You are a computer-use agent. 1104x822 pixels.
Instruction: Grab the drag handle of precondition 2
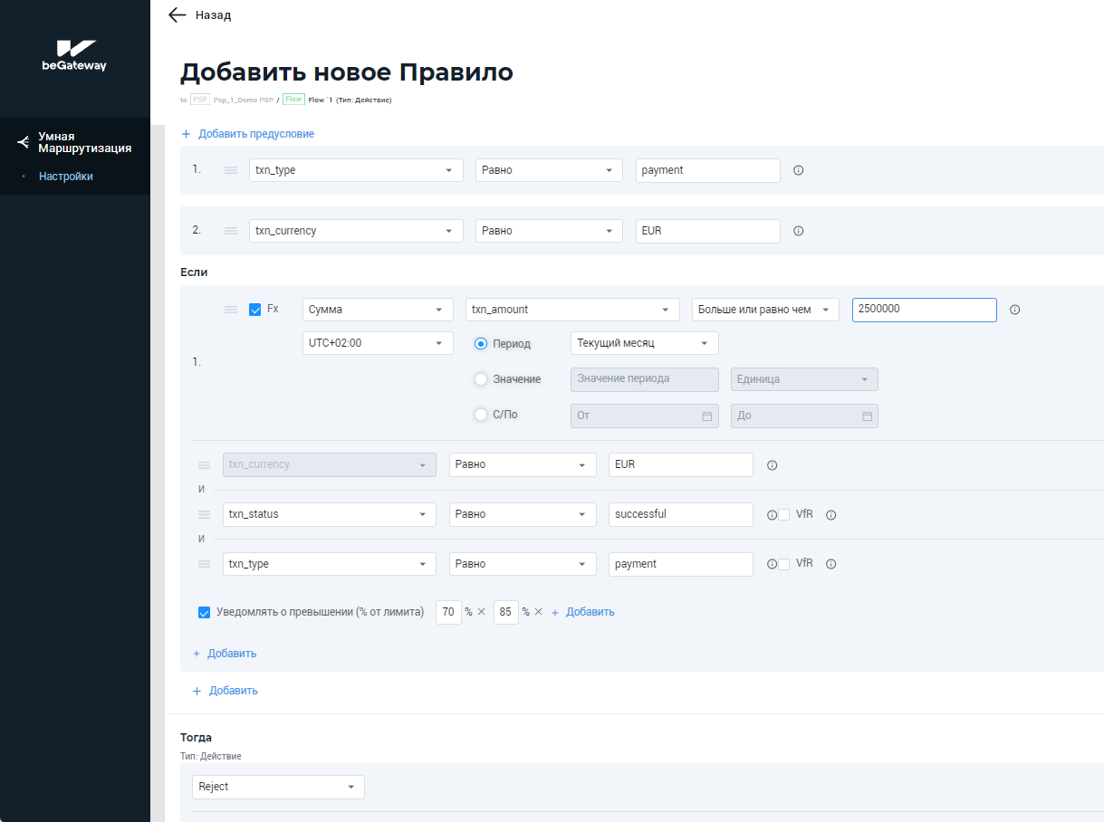pos(231,231)
